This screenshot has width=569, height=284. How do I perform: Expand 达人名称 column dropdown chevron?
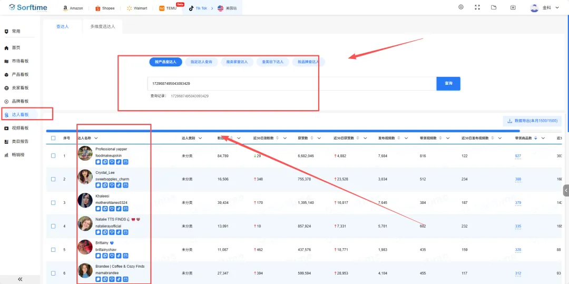pyautogui.click(x=96, y=138)
